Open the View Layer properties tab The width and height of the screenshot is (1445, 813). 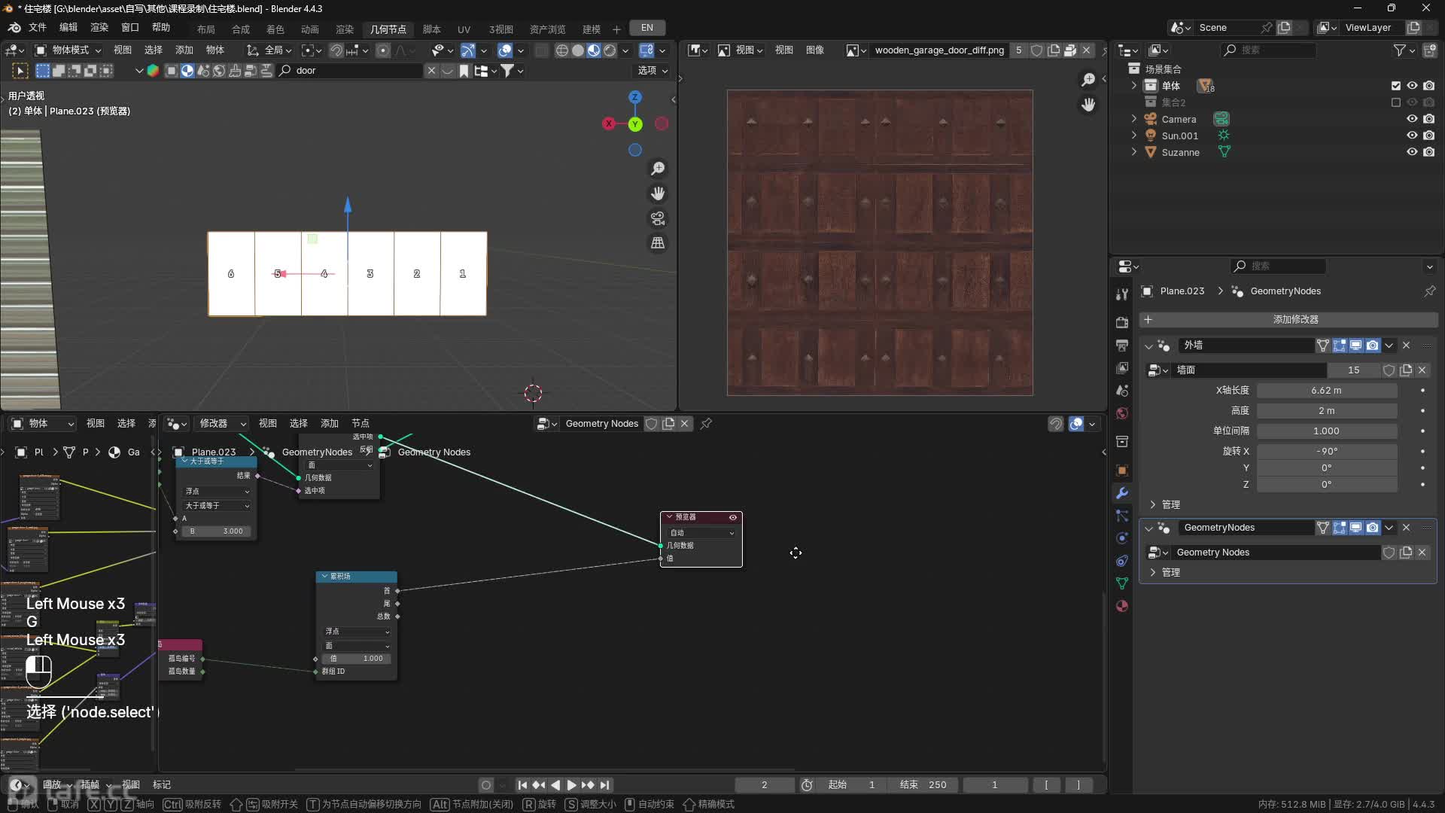[x=1121, y=367]
